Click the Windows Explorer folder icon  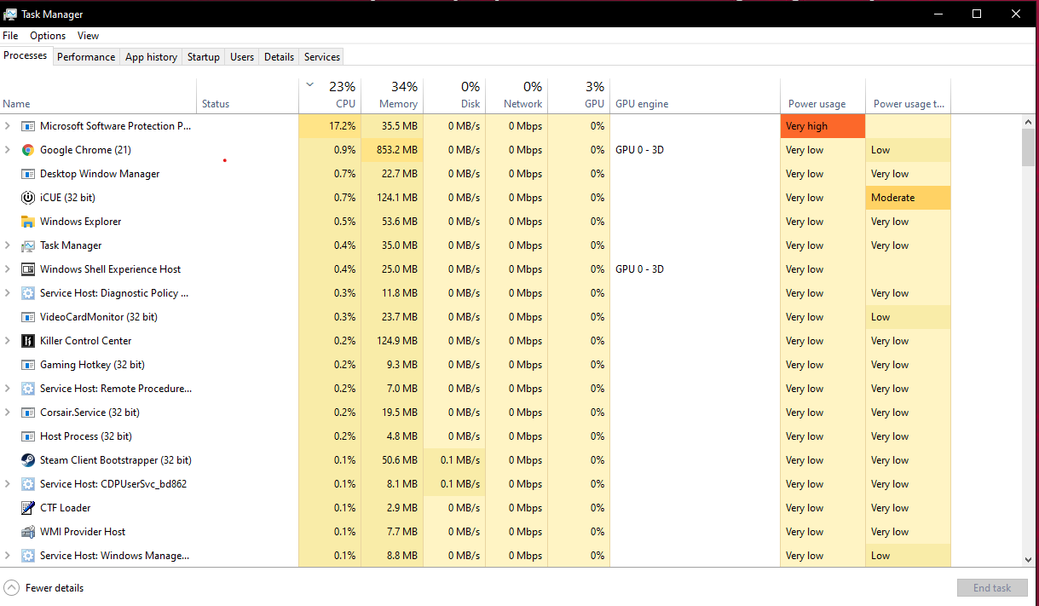coord(26,222)
